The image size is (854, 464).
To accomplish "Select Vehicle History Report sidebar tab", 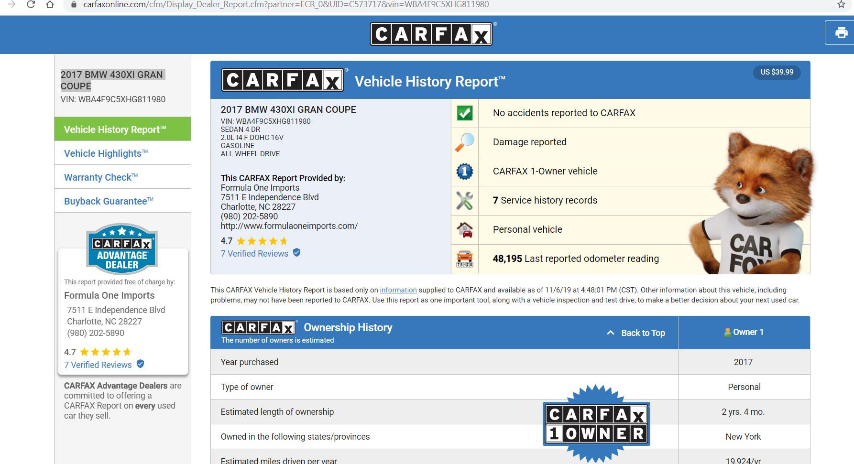I will [x=122, y=129].
